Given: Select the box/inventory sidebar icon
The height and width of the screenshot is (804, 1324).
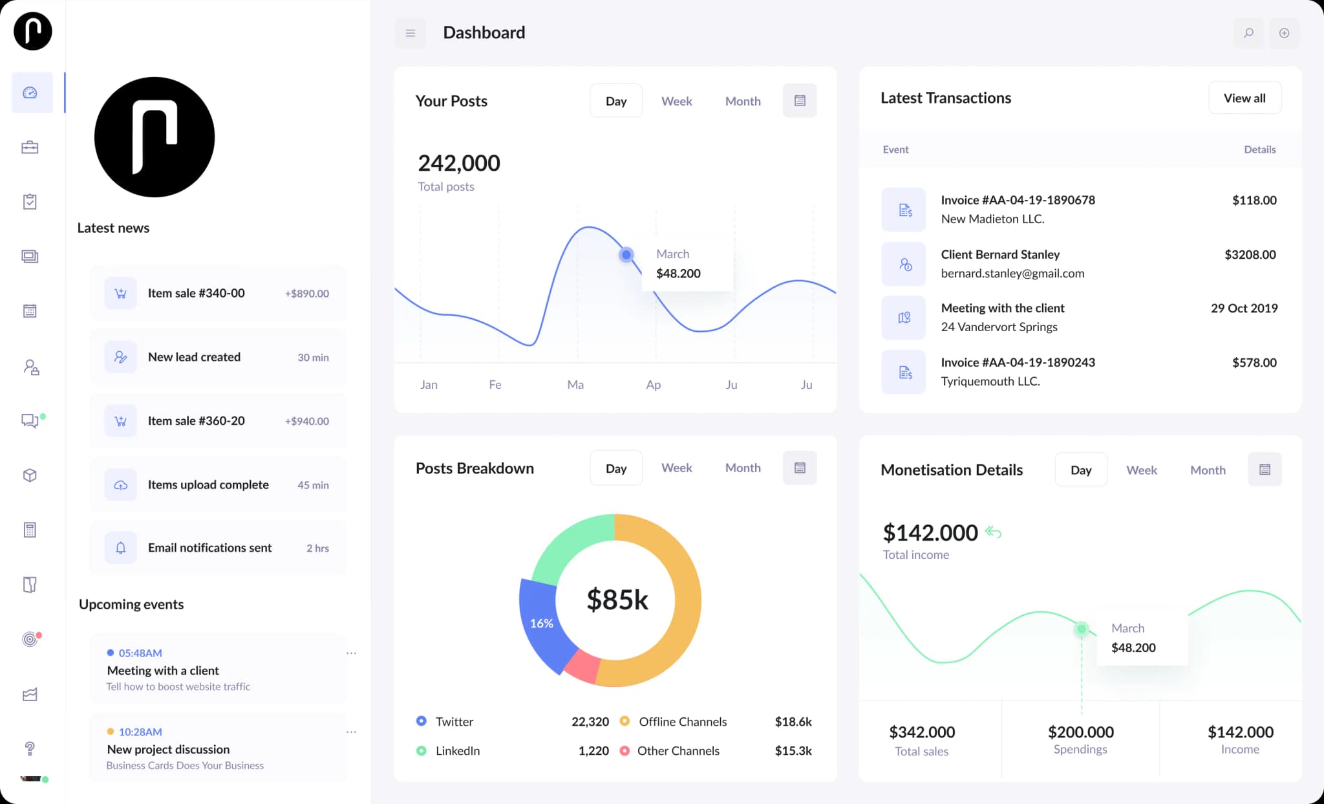Looking at the screenshot, I should coord(30,475).
